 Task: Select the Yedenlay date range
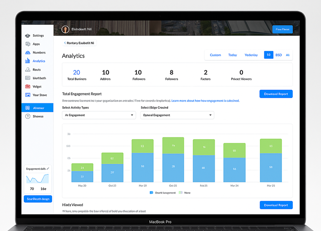[x=251, y=55]
